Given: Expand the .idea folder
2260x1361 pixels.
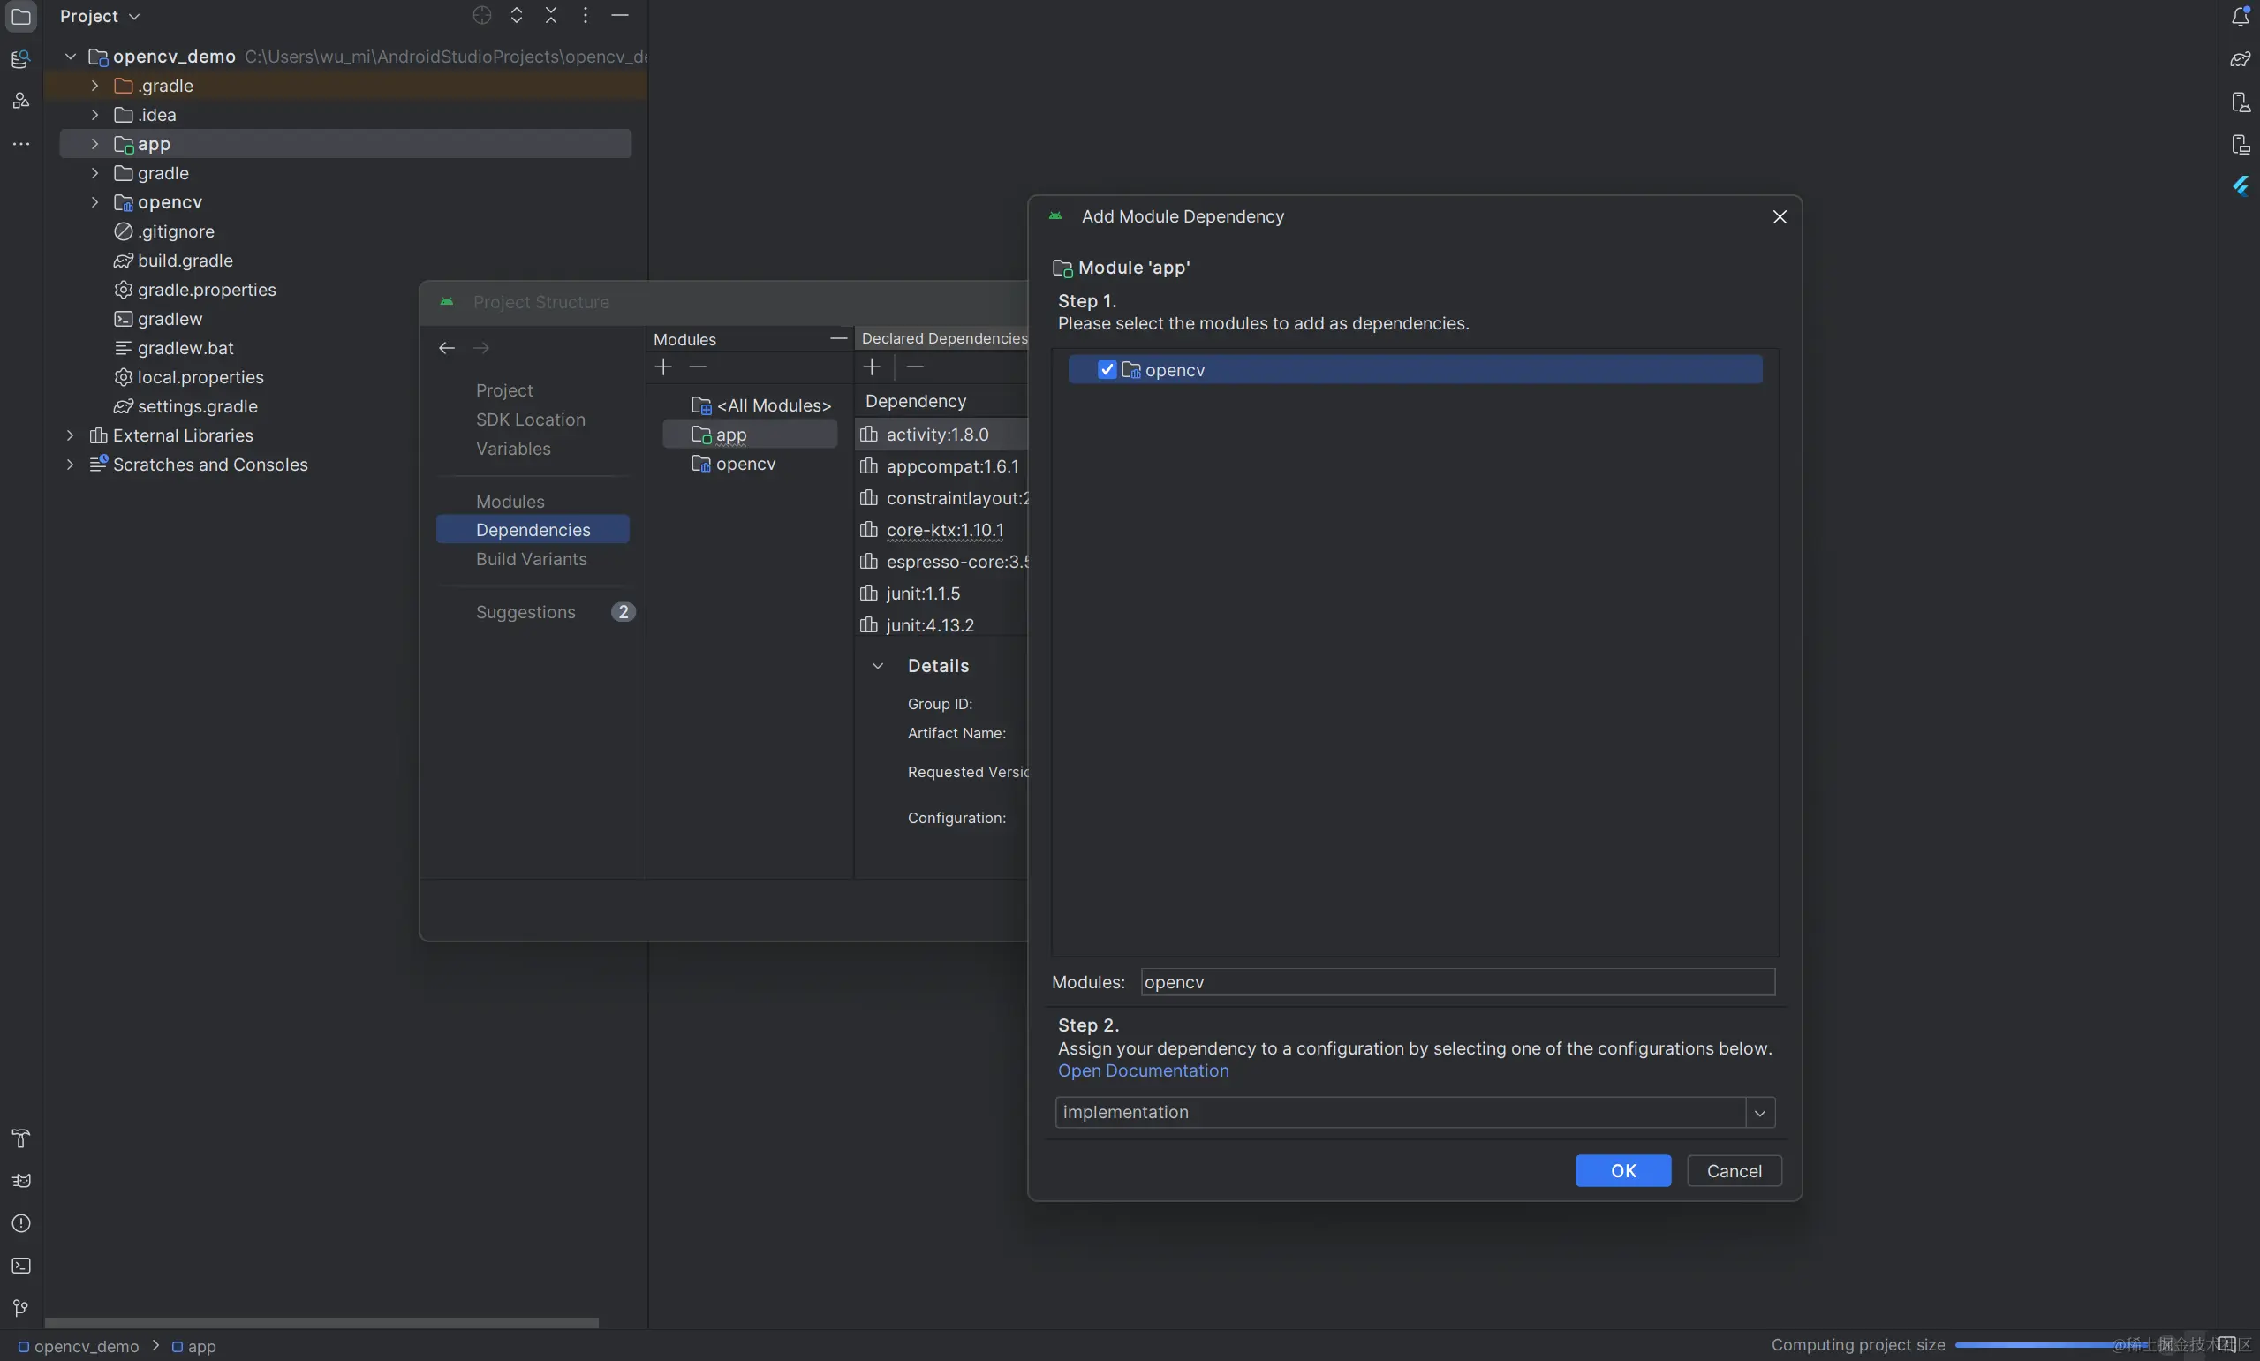Looking at the screenshot, I should 94,115.
